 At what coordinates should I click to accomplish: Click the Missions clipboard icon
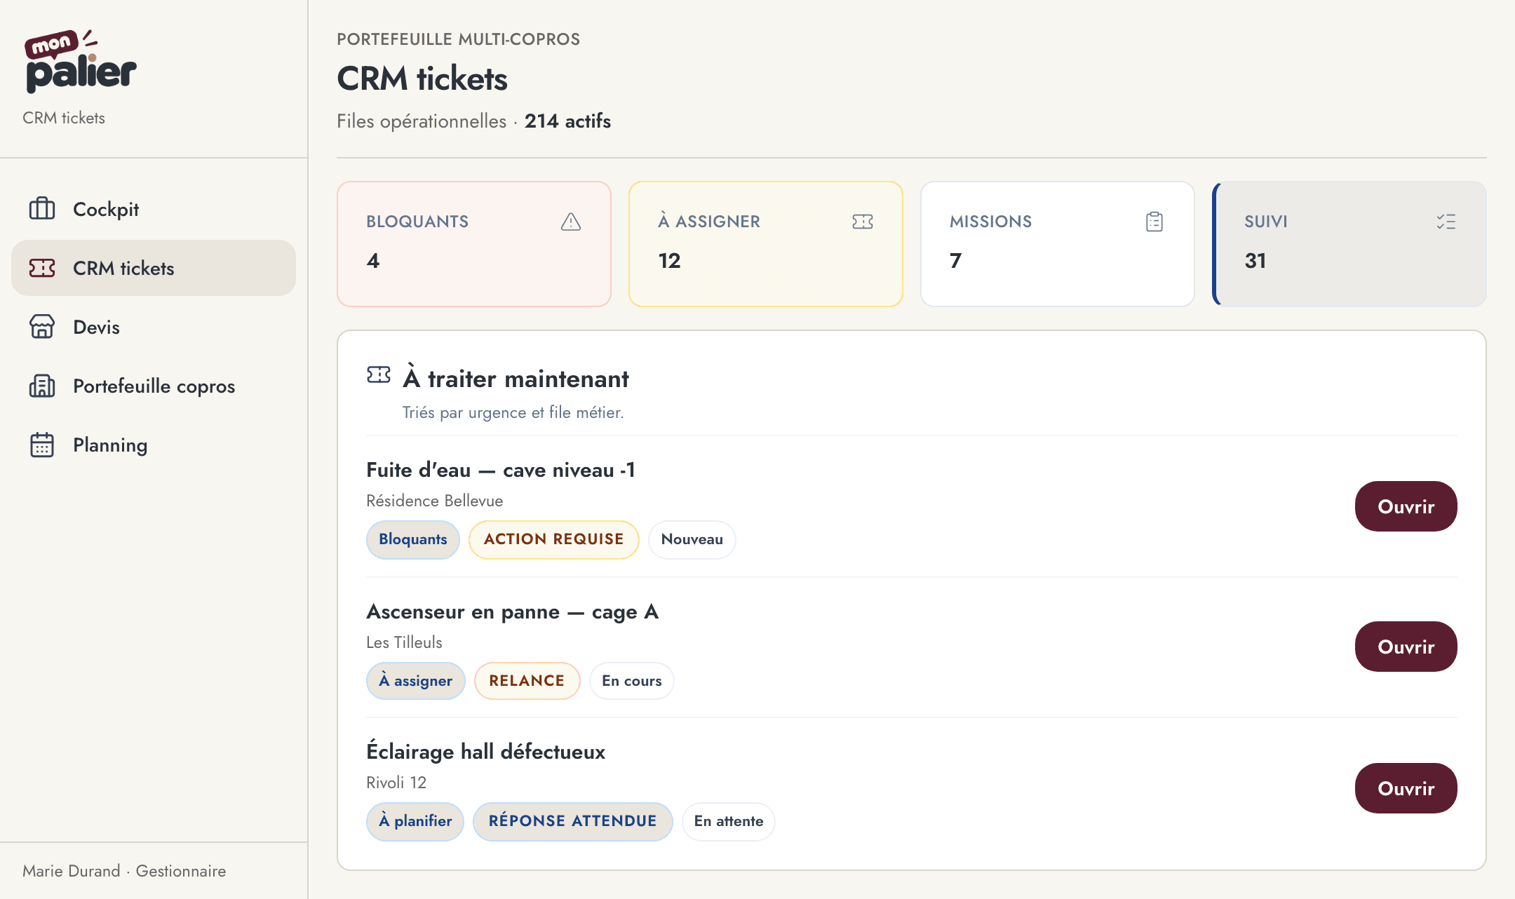pyautogui.click(x=1154, y=222)
